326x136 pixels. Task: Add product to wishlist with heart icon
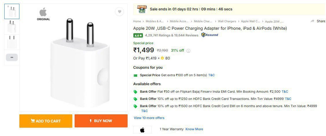pyautogui.click(x=119, y=12)
